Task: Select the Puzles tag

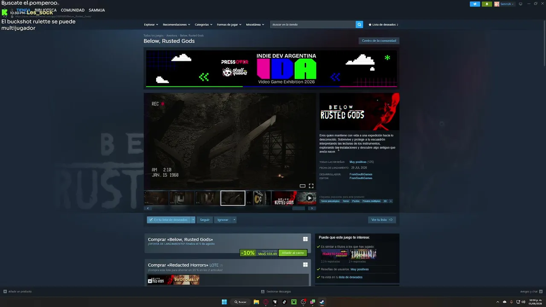Action: click(356, 201)
